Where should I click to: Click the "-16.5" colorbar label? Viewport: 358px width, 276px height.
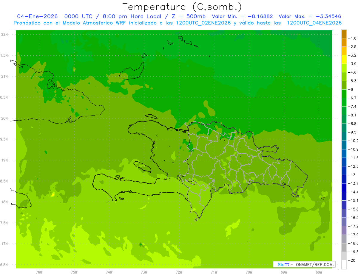(x=353, y=218)
